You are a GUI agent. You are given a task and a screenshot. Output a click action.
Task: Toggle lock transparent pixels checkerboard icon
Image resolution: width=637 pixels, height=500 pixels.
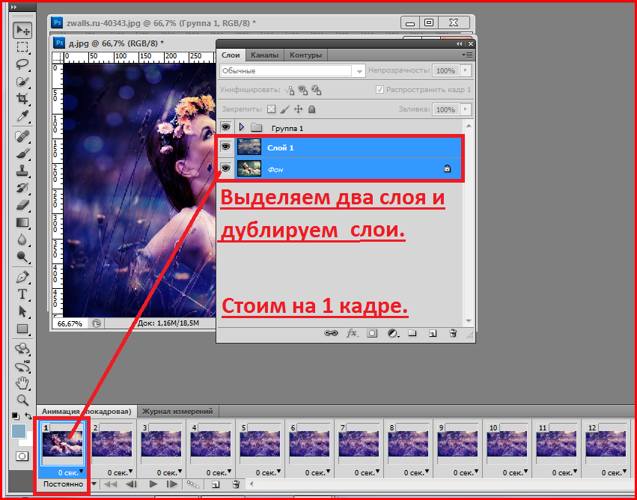tap(272, 109)
